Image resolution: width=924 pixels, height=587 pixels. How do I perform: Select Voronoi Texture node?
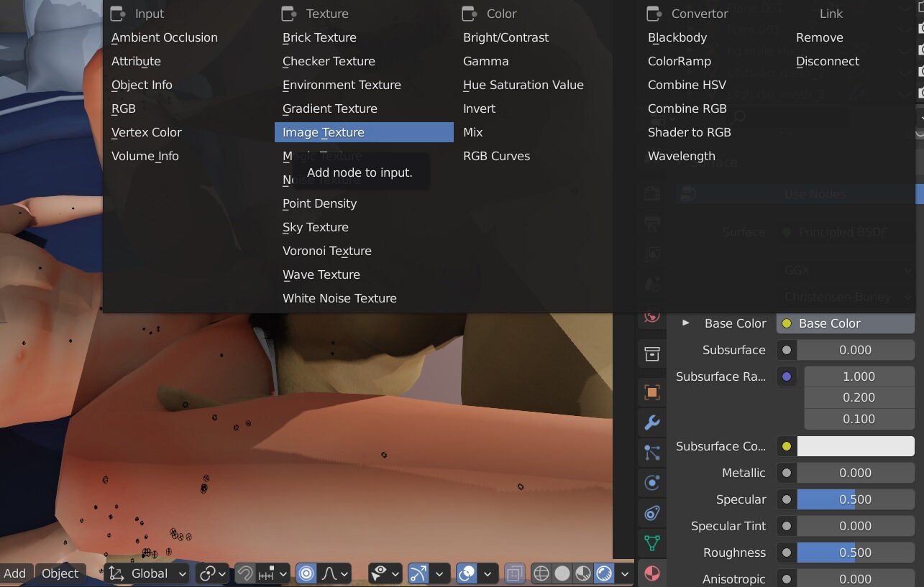pyautogui.click(x=327, y=251)
